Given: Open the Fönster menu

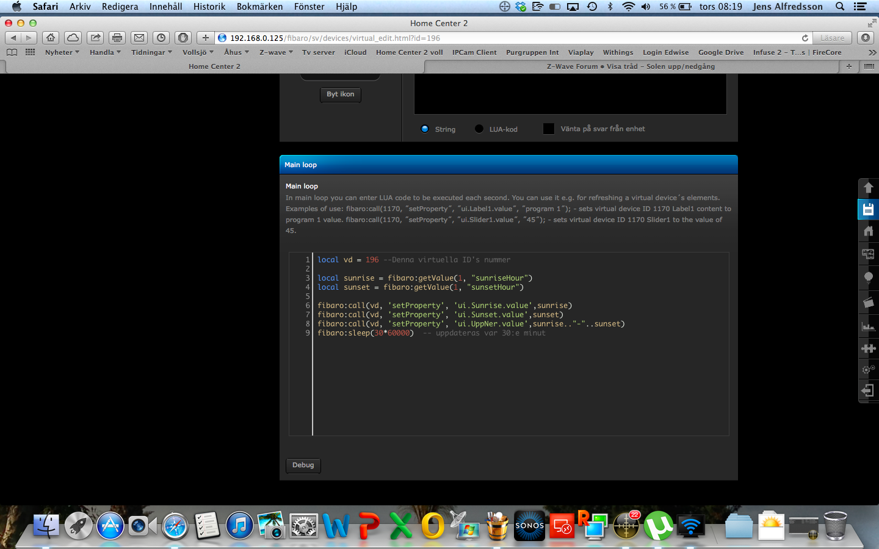Looking at the screenshot, I should click(x=309, y=7).
